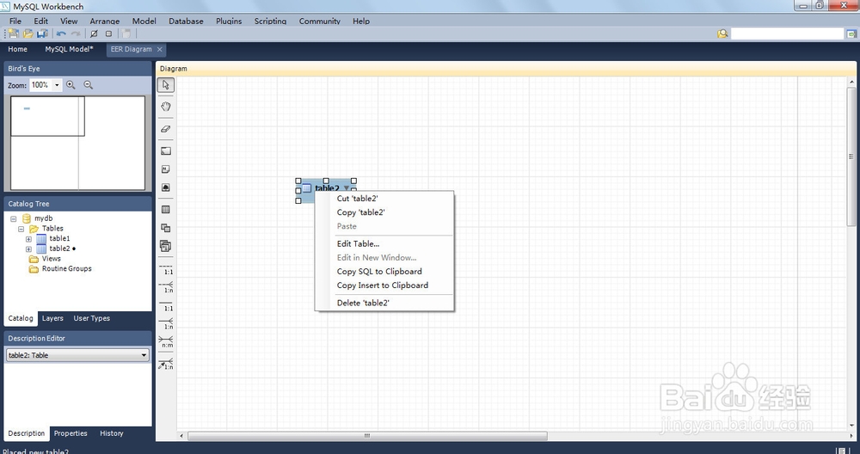
Task: Select the hand pan tool
Action: click(166, 107)
